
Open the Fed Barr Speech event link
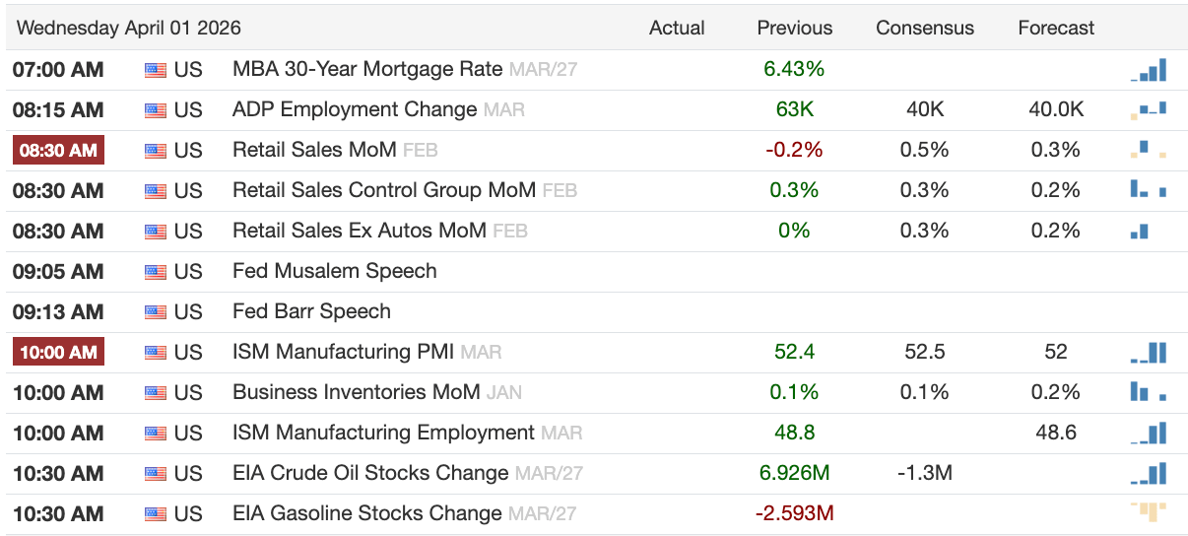[311, 311]
